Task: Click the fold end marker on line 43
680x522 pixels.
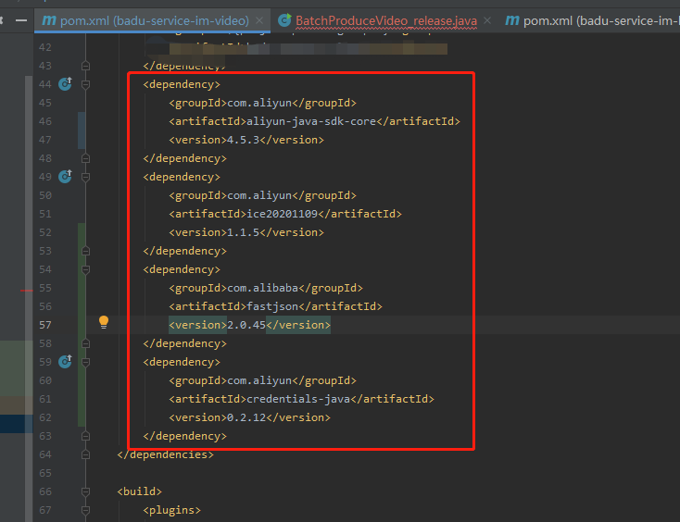Action: point(85,66)
